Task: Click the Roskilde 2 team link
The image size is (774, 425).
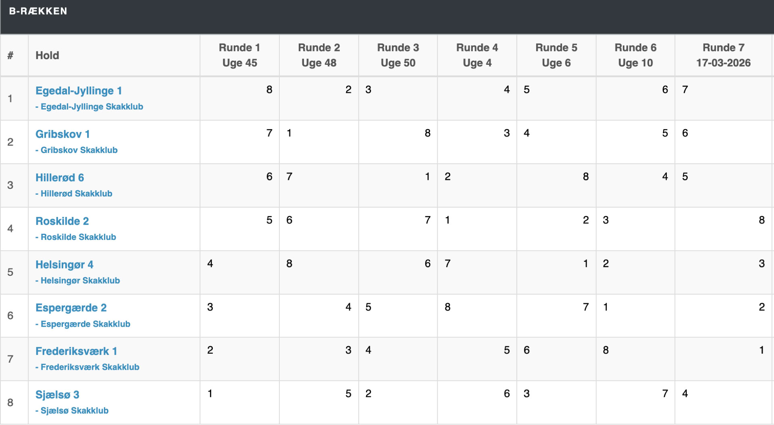Action: pyautogui.click(x=62, y=221)
